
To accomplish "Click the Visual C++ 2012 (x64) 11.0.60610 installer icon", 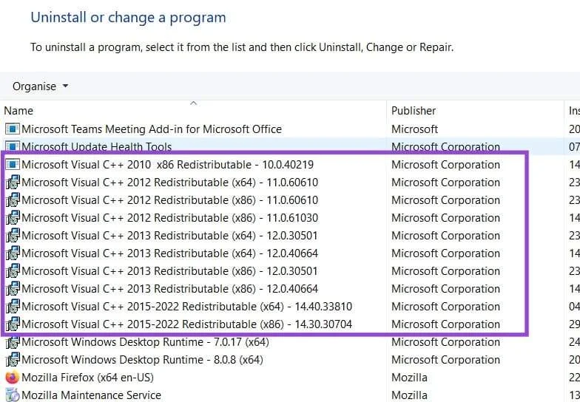I will [12, 182].
